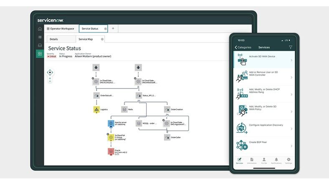Select the red Oracle database node
329x185 pixels.
pyautogui.click(x=111, y=151)
